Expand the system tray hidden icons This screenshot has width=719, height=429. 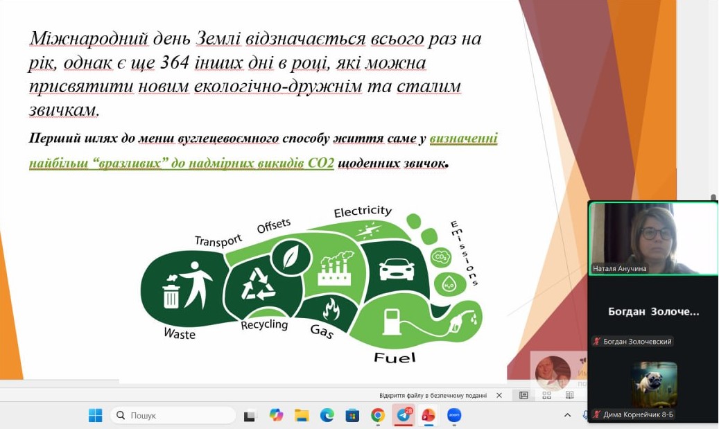[567, 415]
